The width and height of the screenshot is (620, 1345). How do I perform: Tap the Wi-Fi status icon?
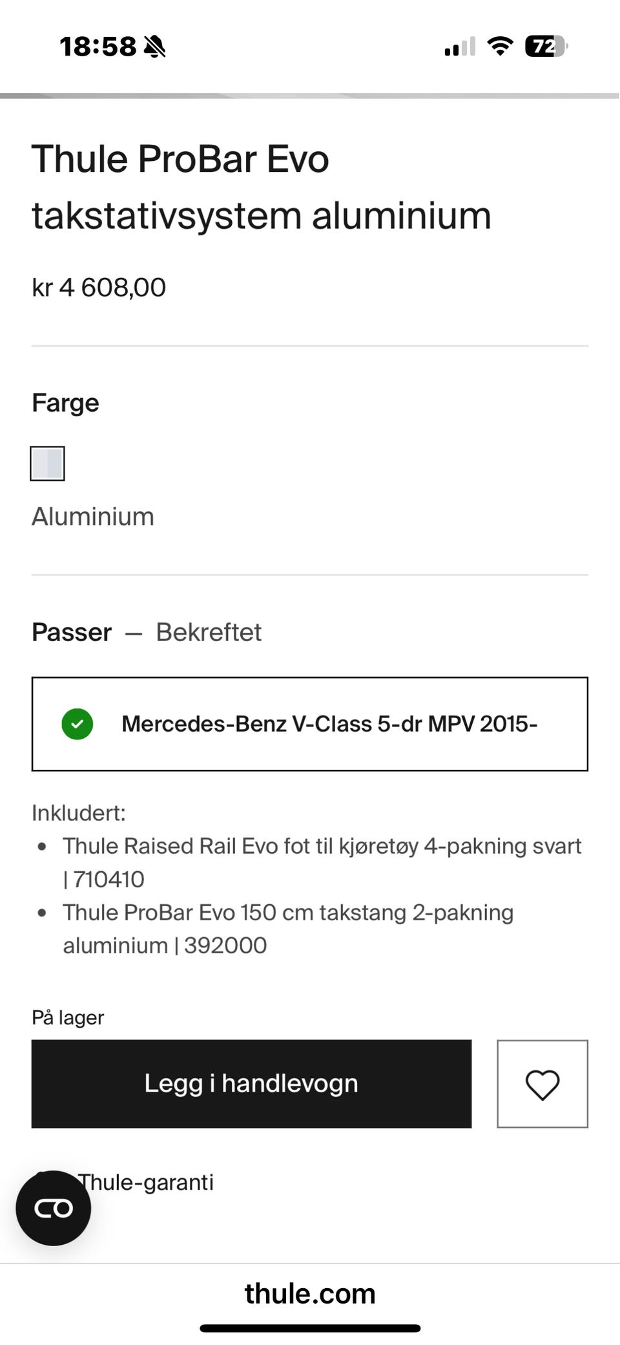pyautogui.click(x=500, y=47)
